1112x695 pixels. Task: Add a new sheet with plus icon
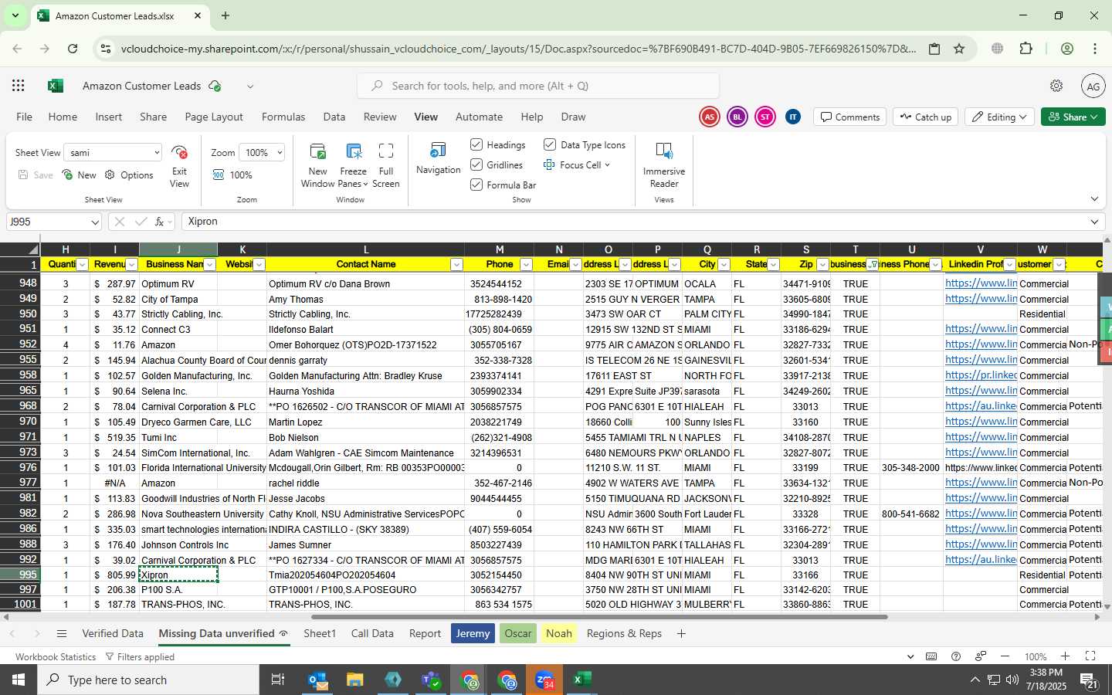click(681, 634)
